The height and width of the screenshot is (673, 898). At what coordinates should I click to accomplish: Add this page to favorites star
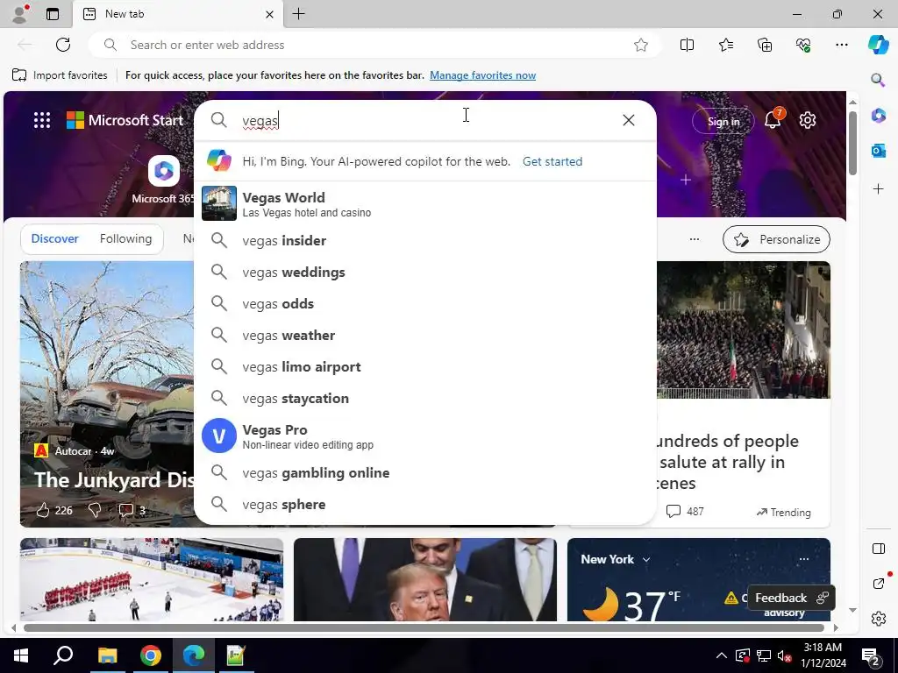641,45
